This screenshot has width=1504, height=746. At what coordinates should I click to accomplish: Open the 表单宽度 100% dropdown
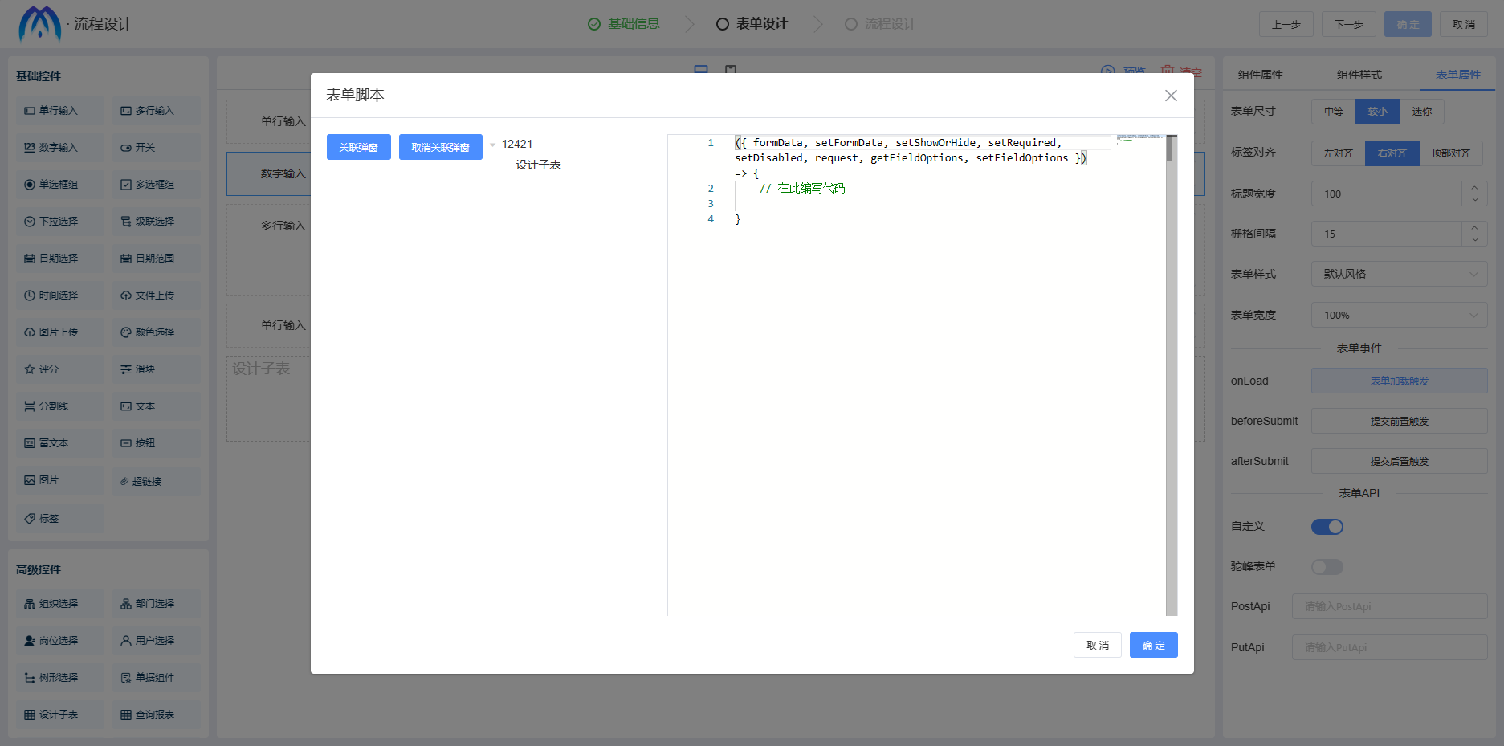coord(1400,315)
